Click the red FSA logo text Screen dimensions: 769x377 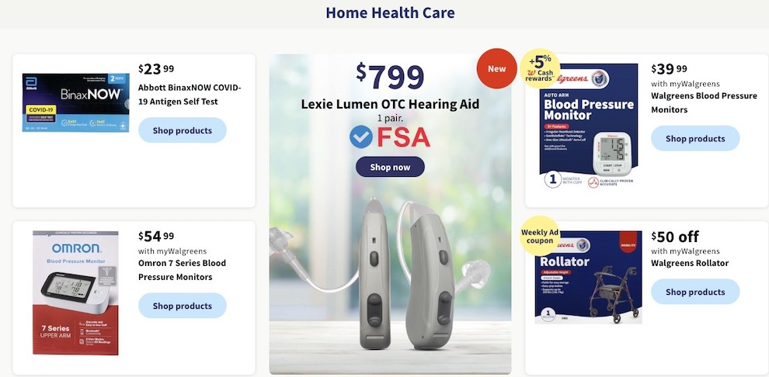(x=403, y=137)
